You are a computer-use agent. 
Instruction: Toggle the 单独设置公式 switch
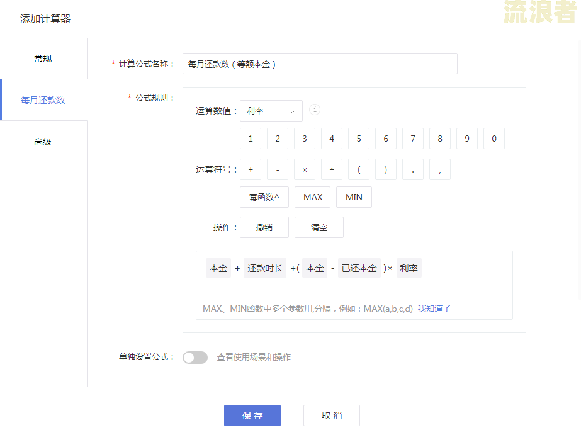[195, 358]
